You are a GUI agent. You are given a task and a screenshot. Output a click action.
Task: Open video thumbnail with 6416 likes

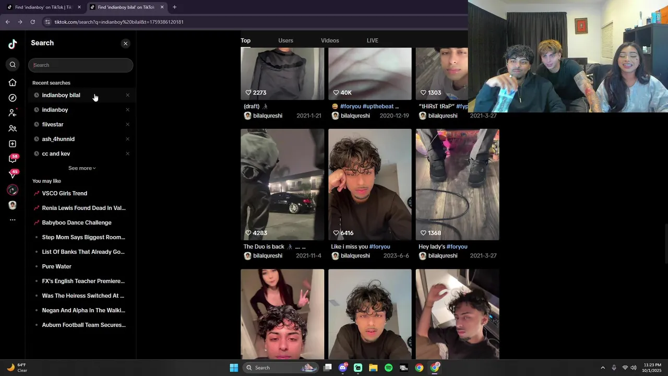(x=370, y=184)
